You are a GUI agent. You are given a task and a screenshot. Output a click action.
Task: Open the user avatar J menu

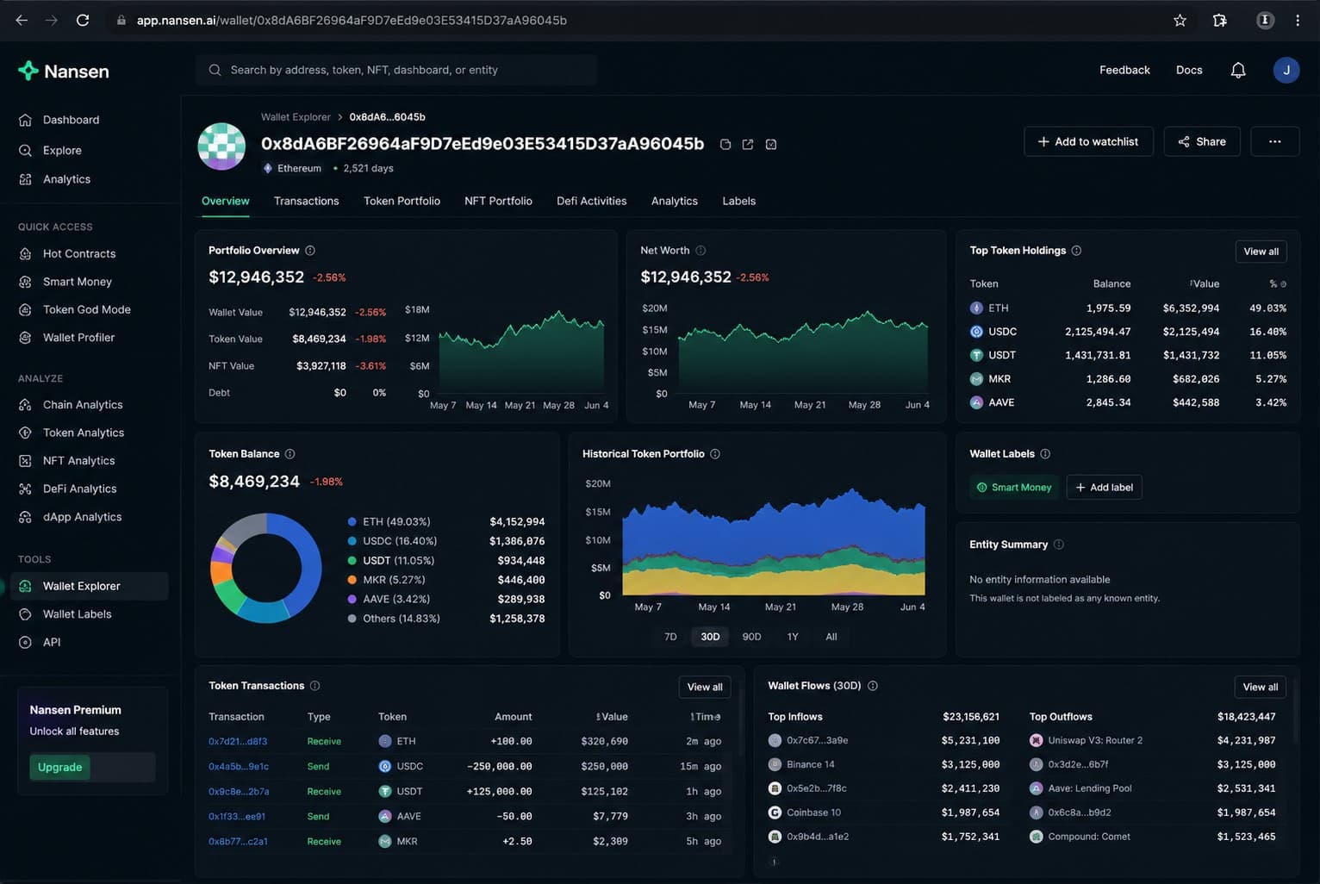[1286, 70]
